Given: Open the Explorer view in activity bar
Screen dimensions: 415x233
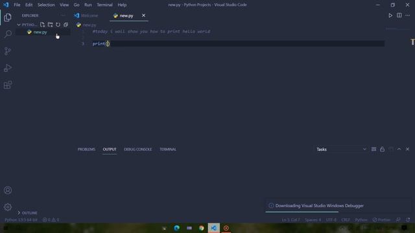Looking at the screenshot, I should pos(8,17).
